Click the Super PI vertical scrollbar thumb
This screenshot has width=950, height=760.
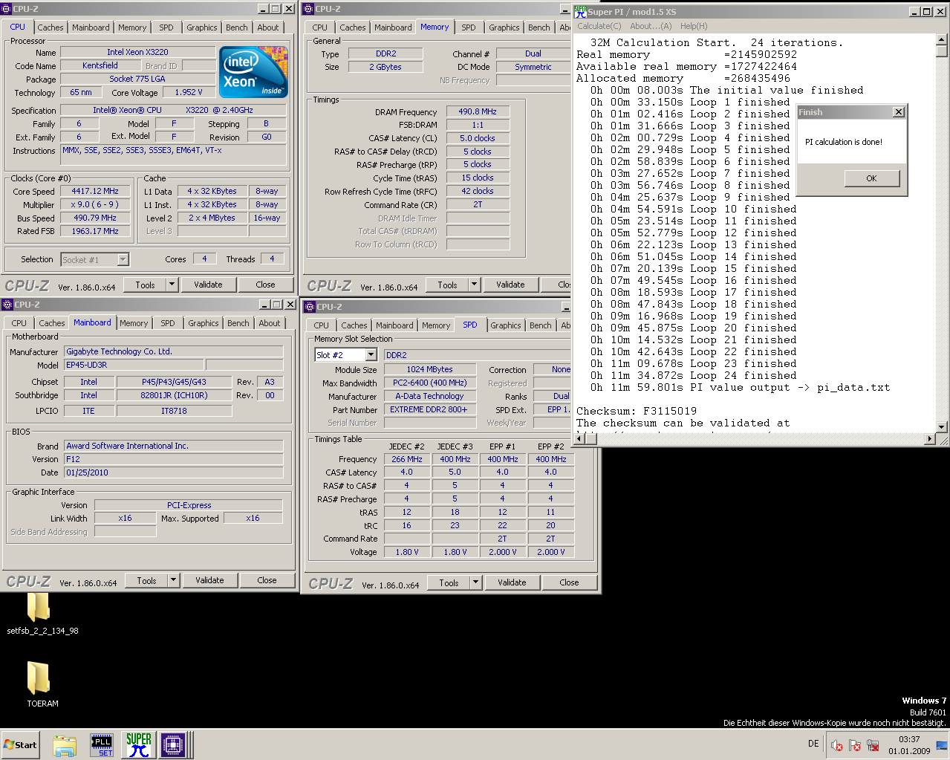point(942,51)
